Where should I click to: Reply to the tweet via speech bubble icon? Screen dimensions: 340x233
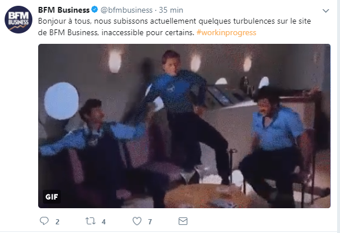(44, 221)
